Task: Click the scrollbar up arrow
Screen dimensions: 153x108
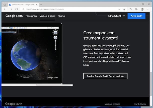Action: (151, 13)
